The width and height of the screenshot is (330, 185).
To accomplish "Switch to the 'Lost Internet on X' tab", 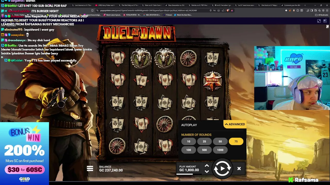I will coord(81,5).
